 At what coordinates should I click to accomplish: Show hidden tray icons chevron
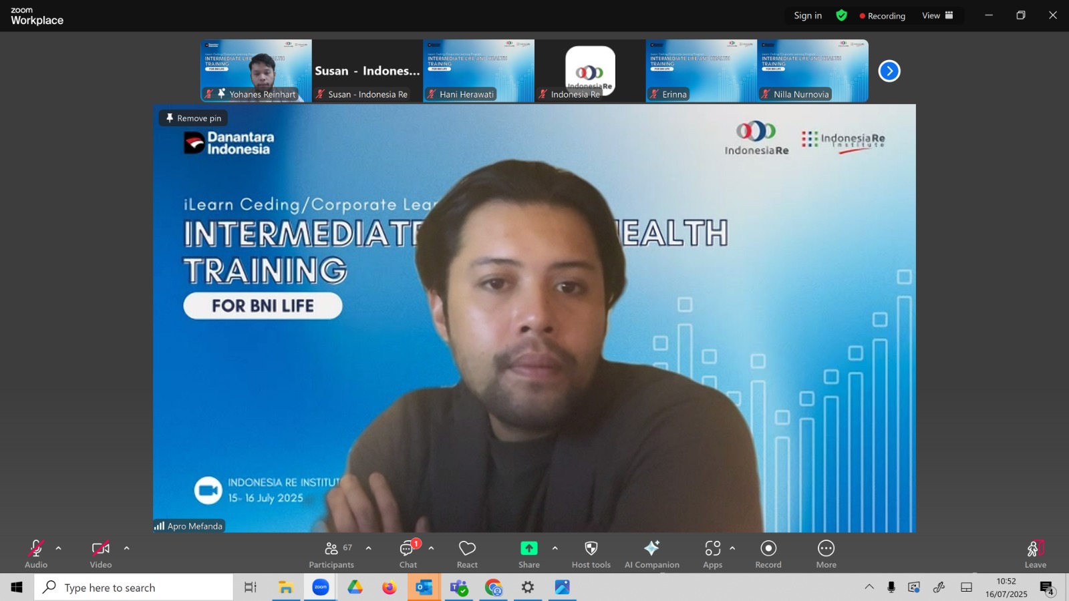tap(869, 587)
